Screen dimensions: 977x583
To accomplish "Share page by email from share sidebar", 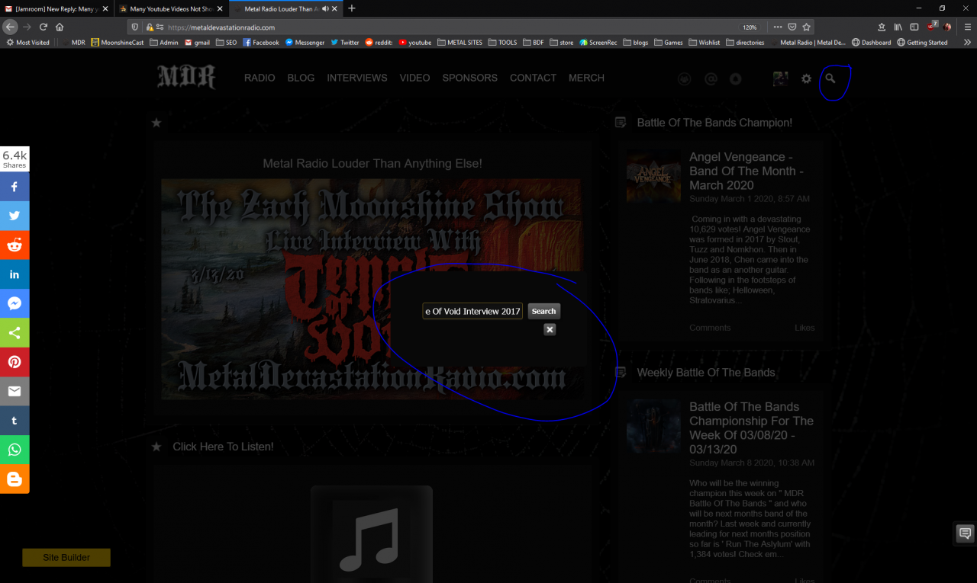I will pos(15,391).
